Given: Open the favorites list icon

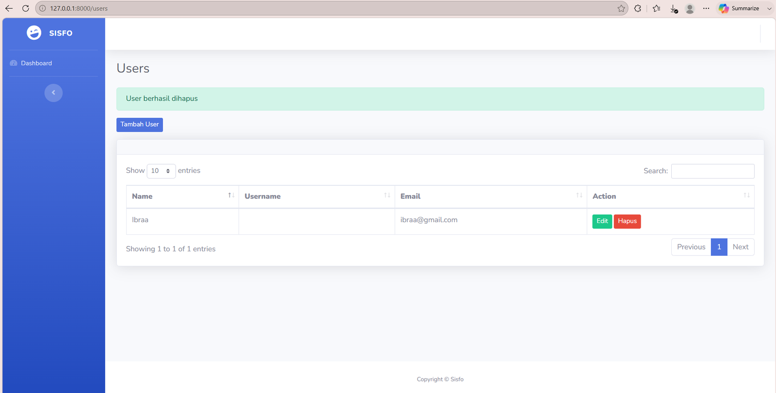Looking at the screenshot, I should [x=657, y=8].
